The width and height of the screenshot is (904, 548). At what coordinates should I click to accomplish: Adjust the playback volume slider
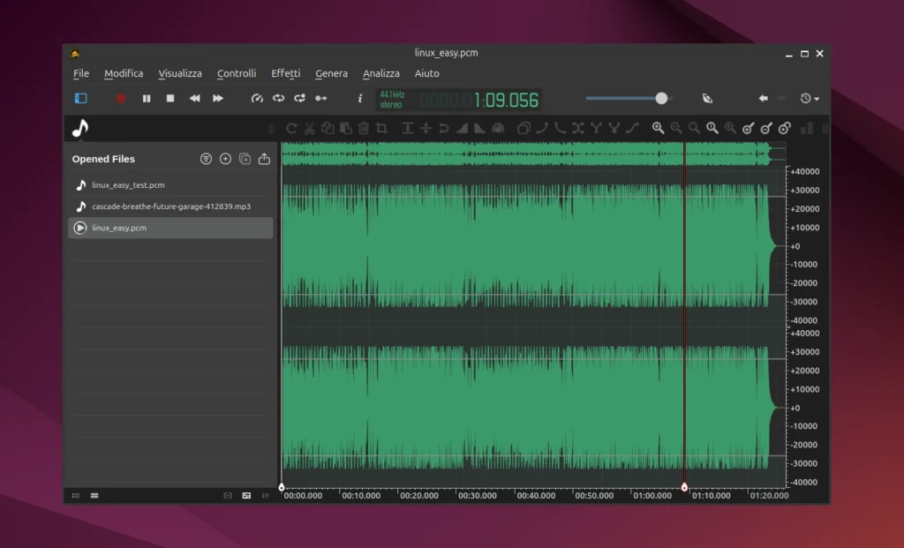tap(660, 98)
